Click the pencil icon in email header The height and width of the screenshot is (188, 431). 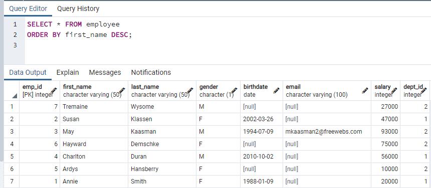coord(365,91)
